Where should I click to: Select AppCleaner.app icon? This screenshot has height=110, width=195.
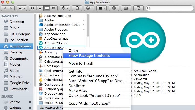pyautogui.click(x=41, y=38)
